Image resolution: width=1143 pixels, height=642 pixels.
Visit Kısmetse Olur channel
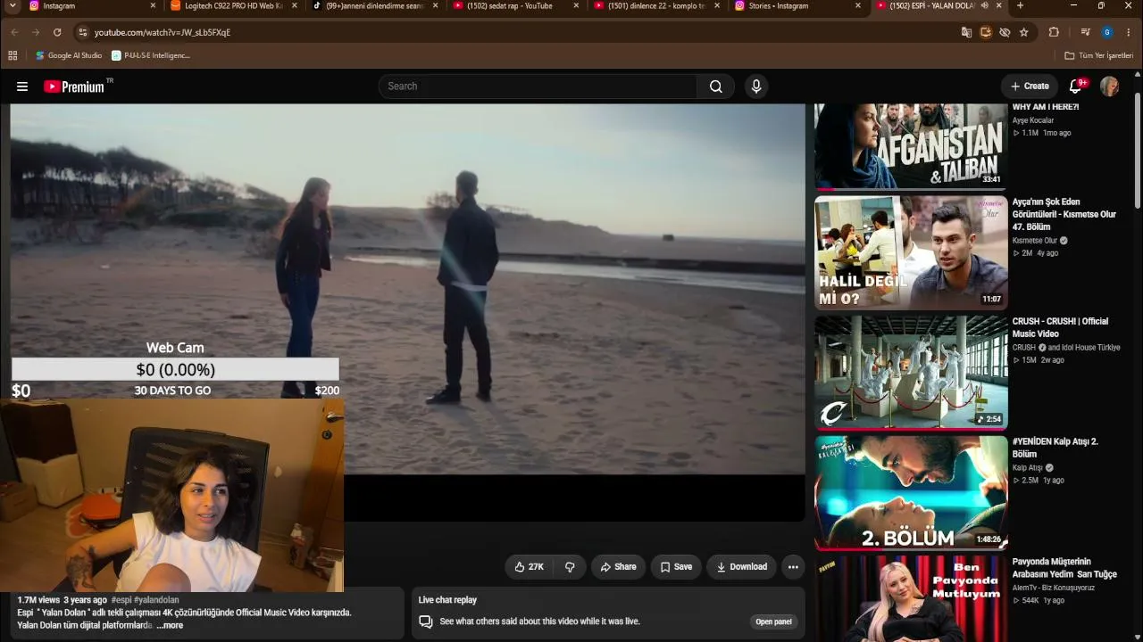(x=1035, y=241)
